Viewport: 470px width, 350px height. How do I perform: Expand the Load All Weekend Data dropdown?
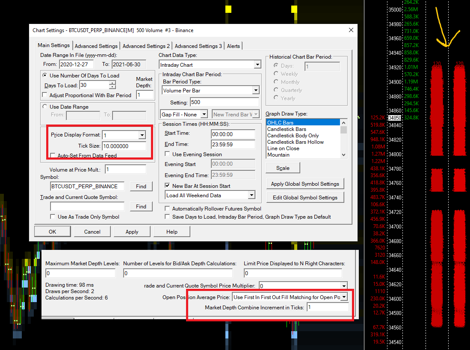pos(251,195)
